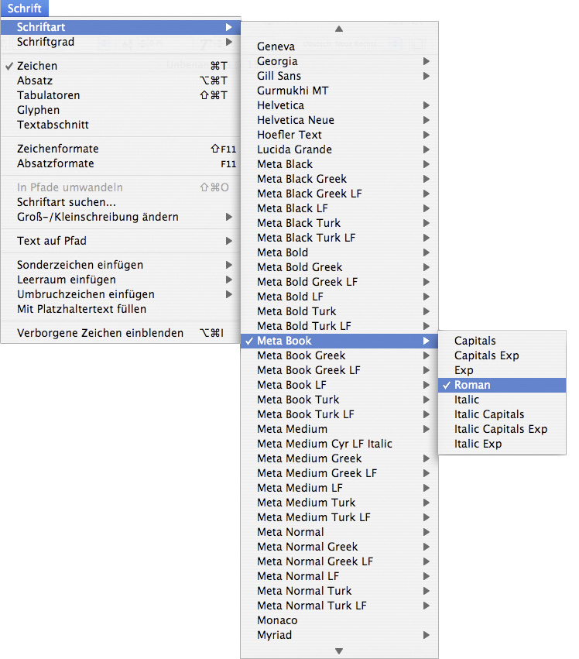Open Meta Normal Turk LF submenu
The width and height of the screenshot is (579, 659).
pos(340,606)
